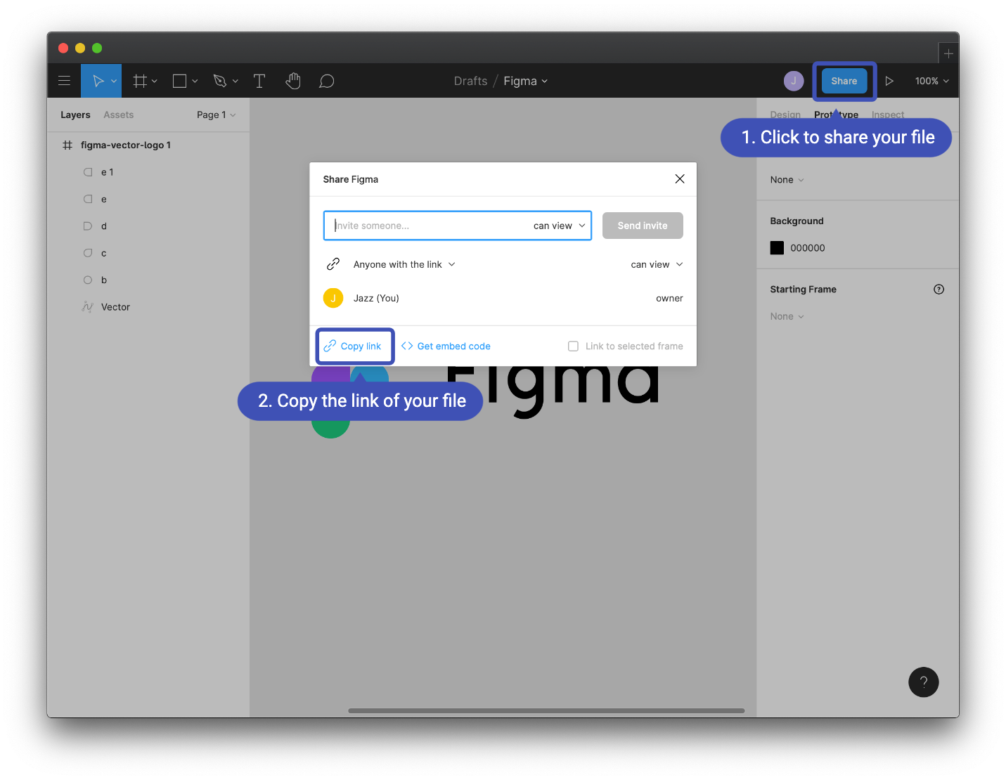Open Frame tool options dropdown arrow
This screenshot has width=1006, height=780.
click(155, 82)
